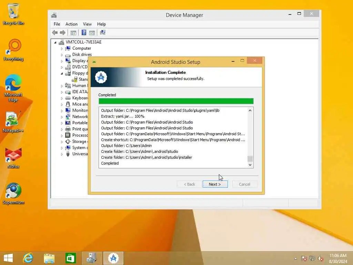The width and height of the screenshot is (353, 265).
Task: Click the volume tray icon
Action: (320, 258)
